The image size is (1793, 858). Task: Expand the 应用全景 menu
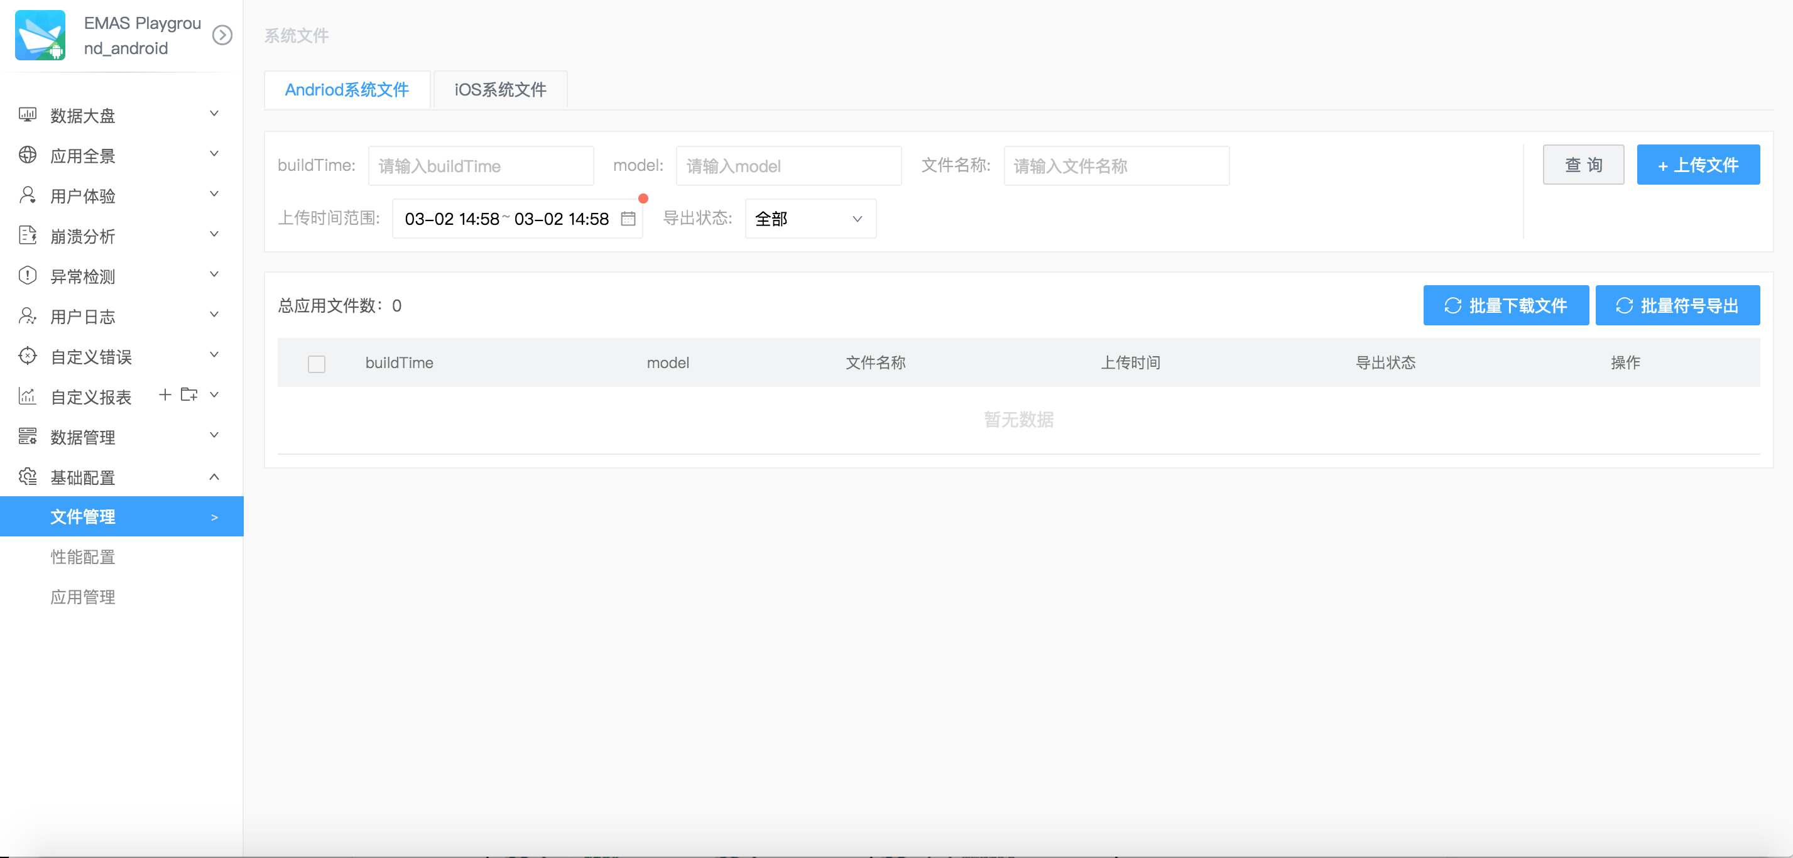click(214, 154)
